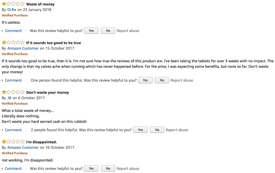Open reviewer profile Orfie
The image size is (275, 173).
pyautogui.click(x=12, y=10)
